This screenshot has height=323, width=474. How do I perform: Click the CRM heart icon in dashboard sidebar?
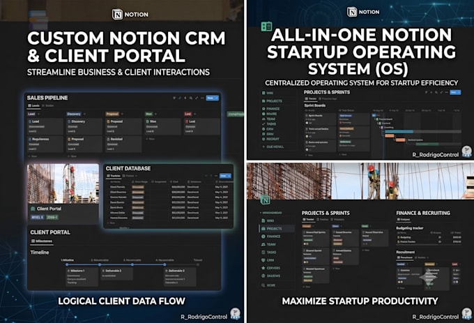click(263, 260)
